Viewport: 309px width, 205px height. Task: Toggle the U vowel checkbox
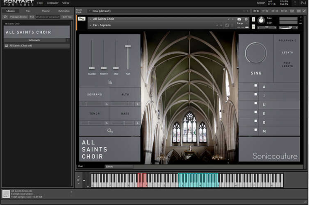[x=256, y=103]
